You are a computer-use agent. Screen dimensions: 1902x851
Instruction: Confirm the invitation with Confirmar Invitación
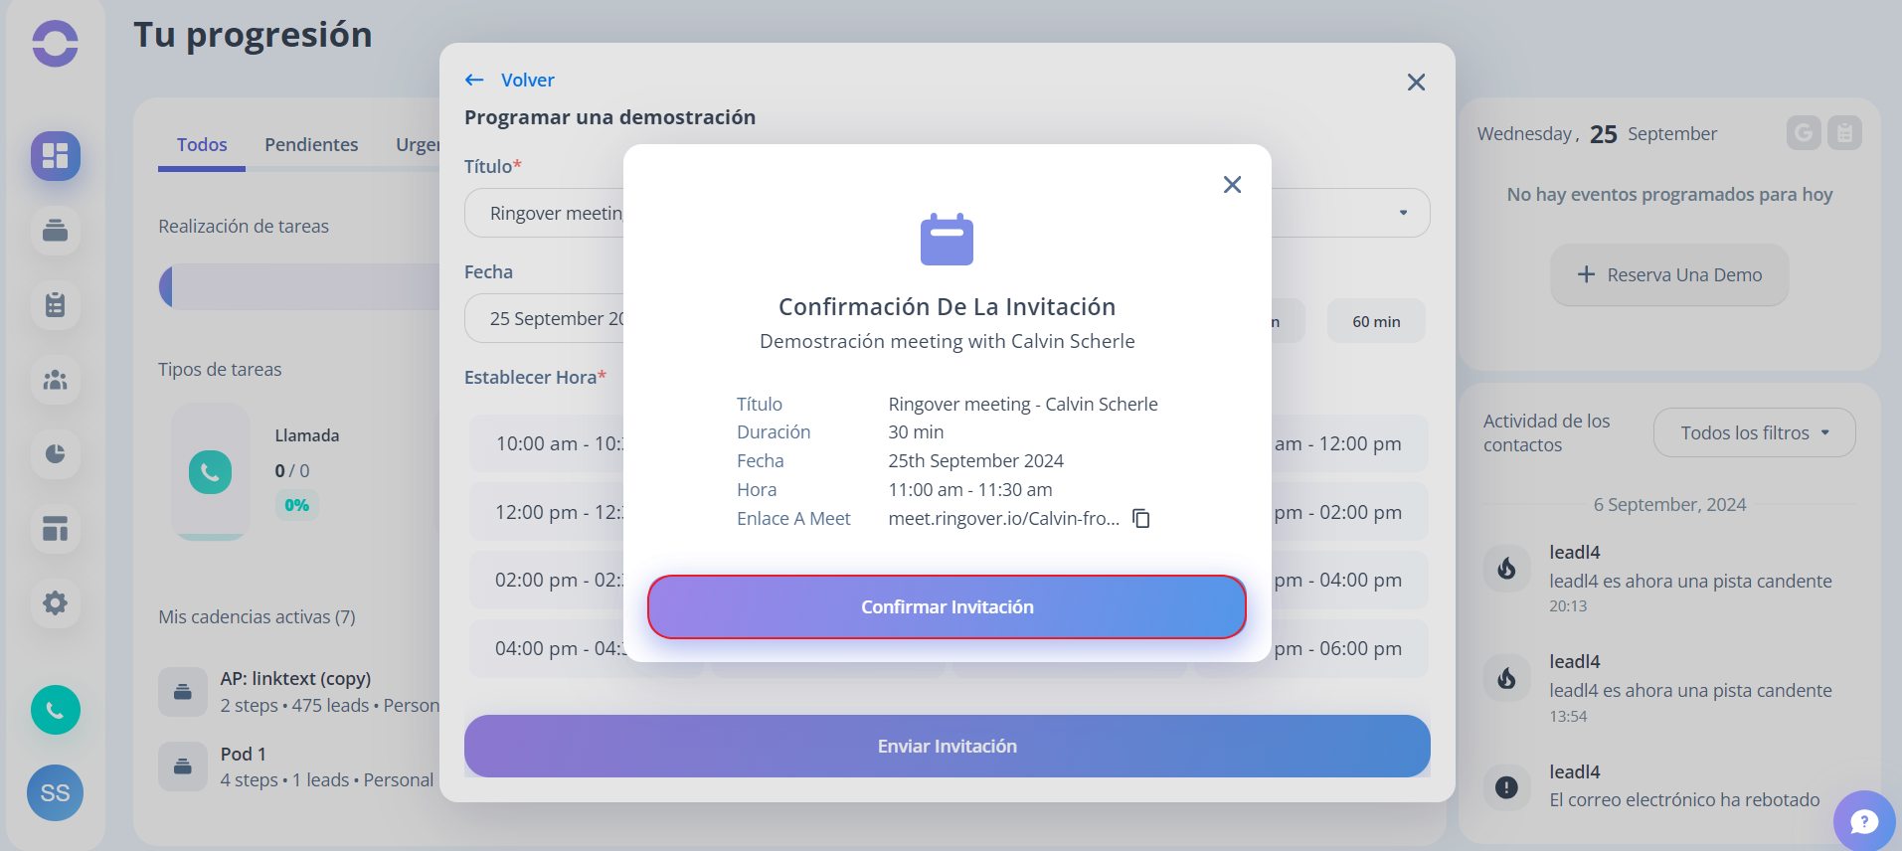[947, 607]
